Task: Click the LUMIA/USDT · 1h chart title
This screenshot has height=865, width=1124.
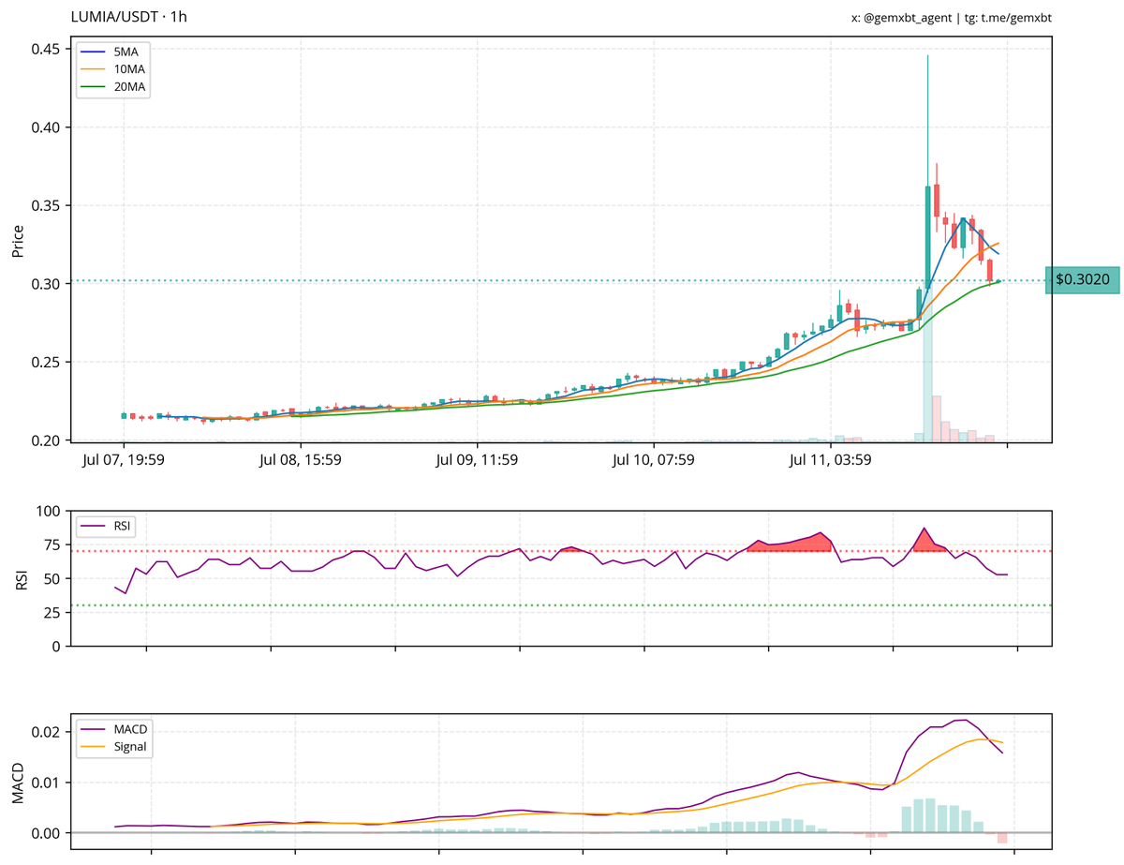Action: pos(128,17)
